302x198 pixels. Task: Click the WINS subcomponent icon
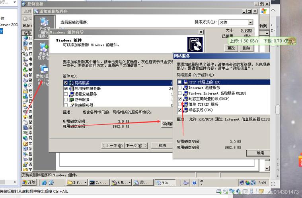[185, 93]
